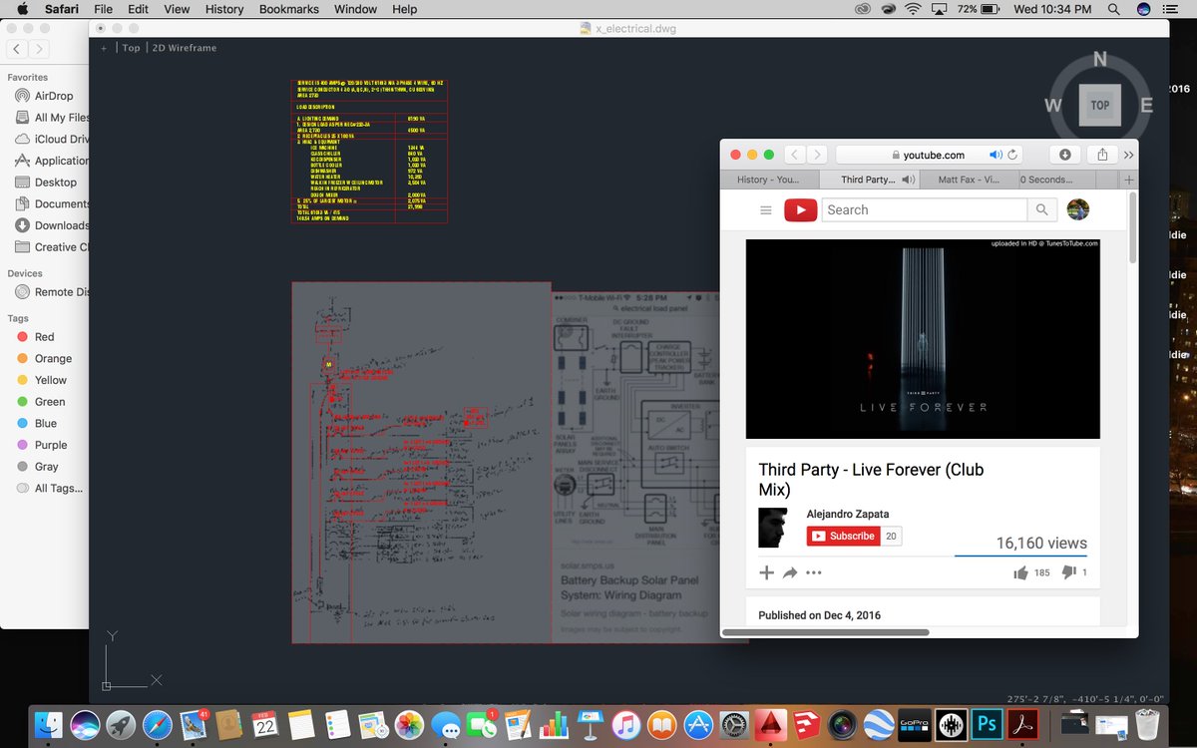Open the YouTube guide hamburger menu
Viewport: 1197px width, 748px height.
(766, 210)
